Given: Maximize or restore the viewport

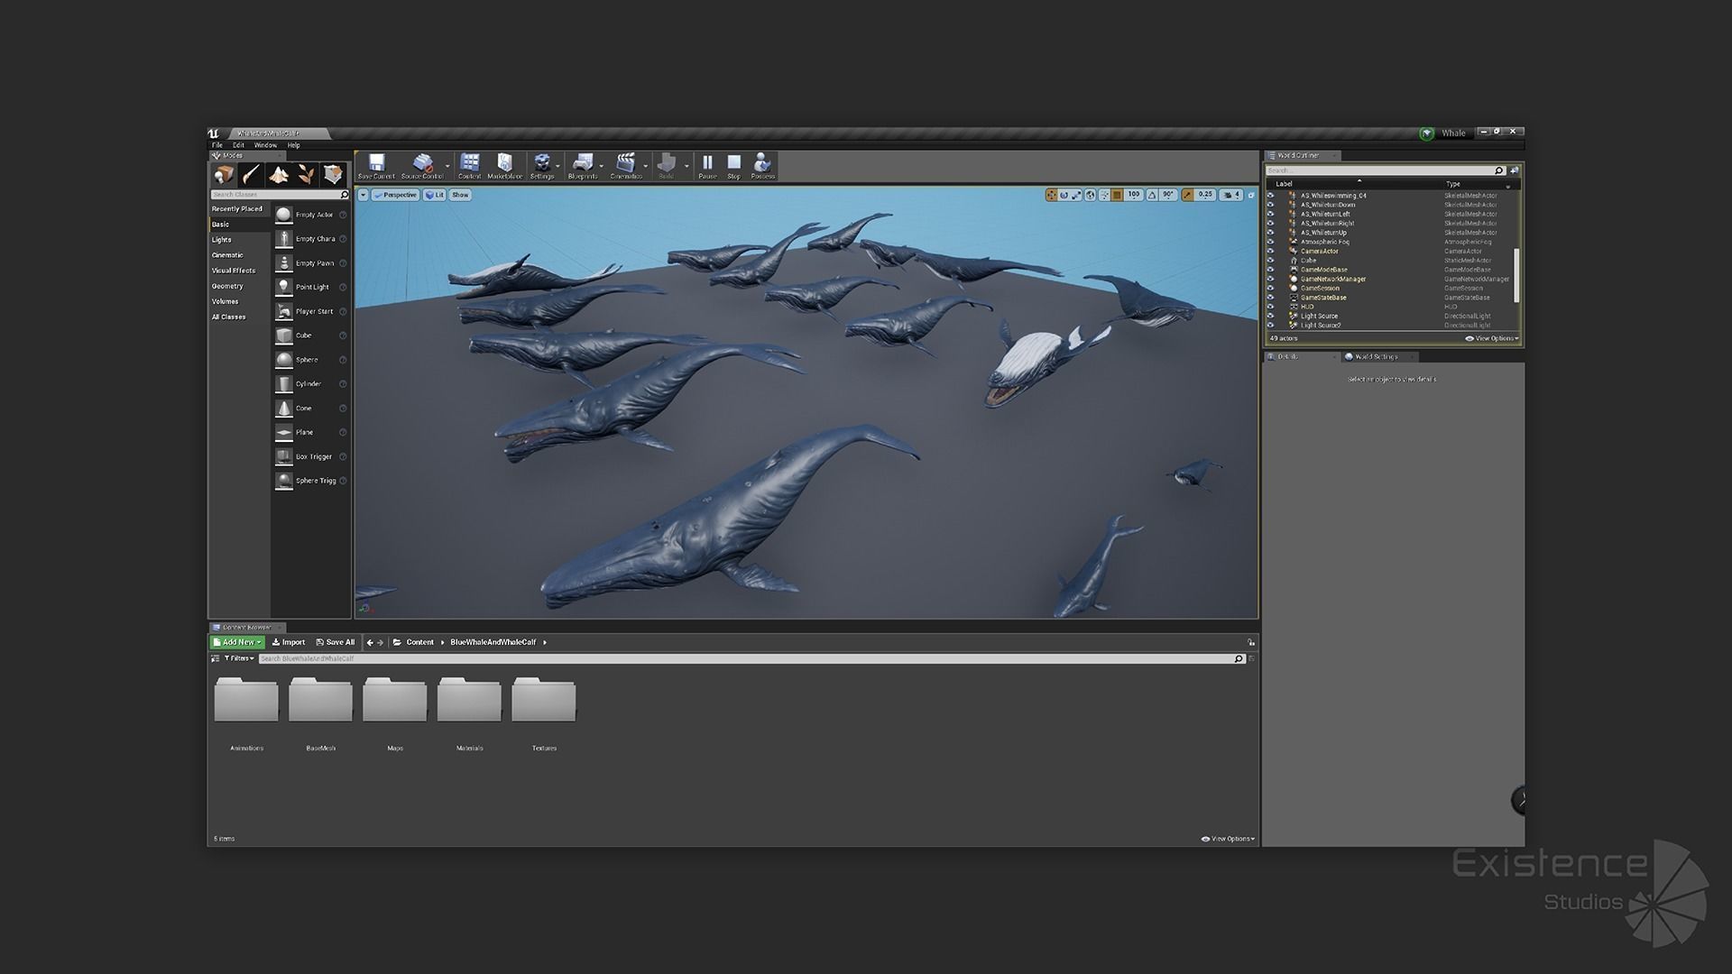Looking at the screenshot, I should 1250,195.
